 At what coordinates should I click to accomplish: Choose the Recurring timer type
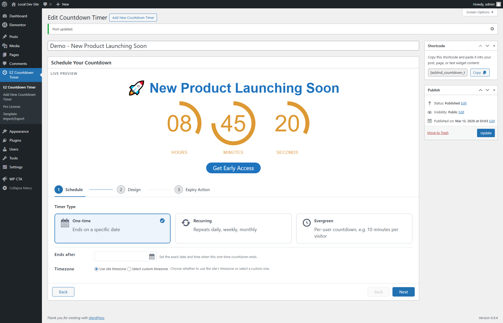[x=233, y=228]
